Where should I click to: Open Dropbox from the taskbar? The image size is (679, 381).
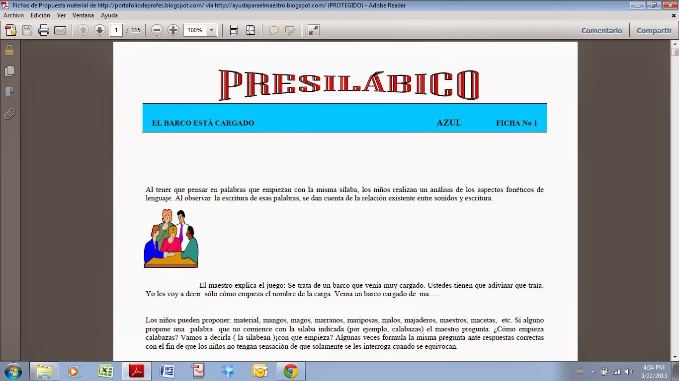click(x=229, y=371)
